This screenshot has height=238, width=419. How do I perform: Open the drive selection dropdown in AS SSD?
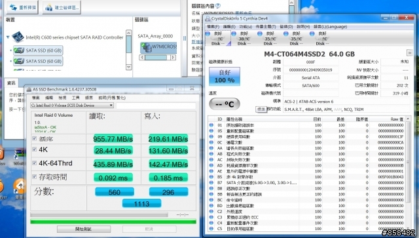pos(111,106)
